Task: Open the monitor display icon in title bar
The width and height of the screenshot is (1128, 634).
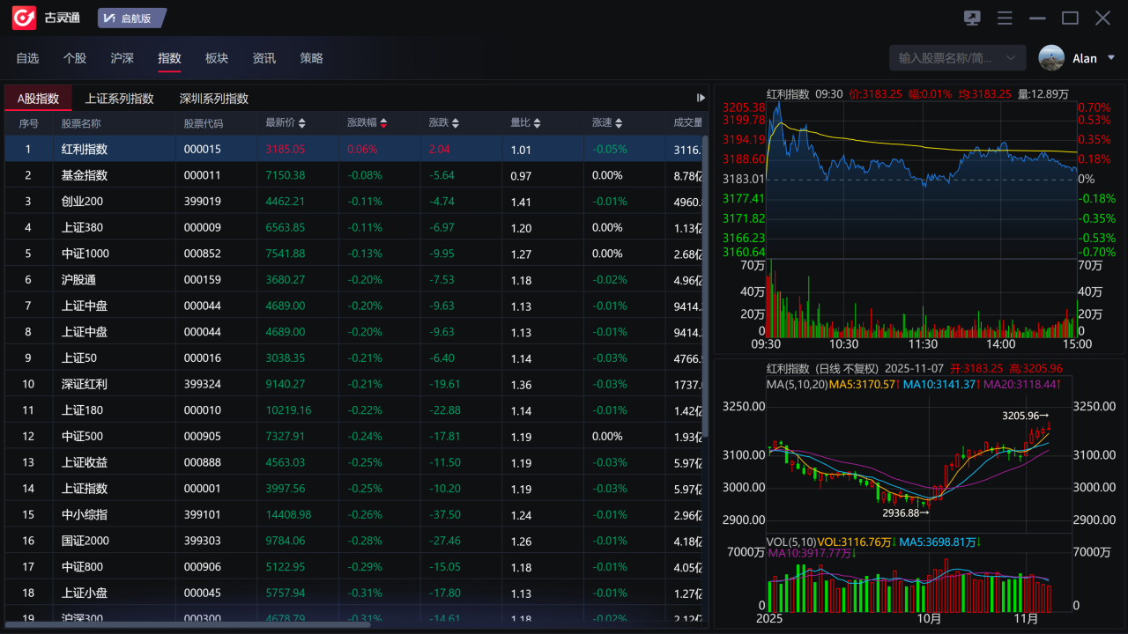Action: (x=972, y=18)
